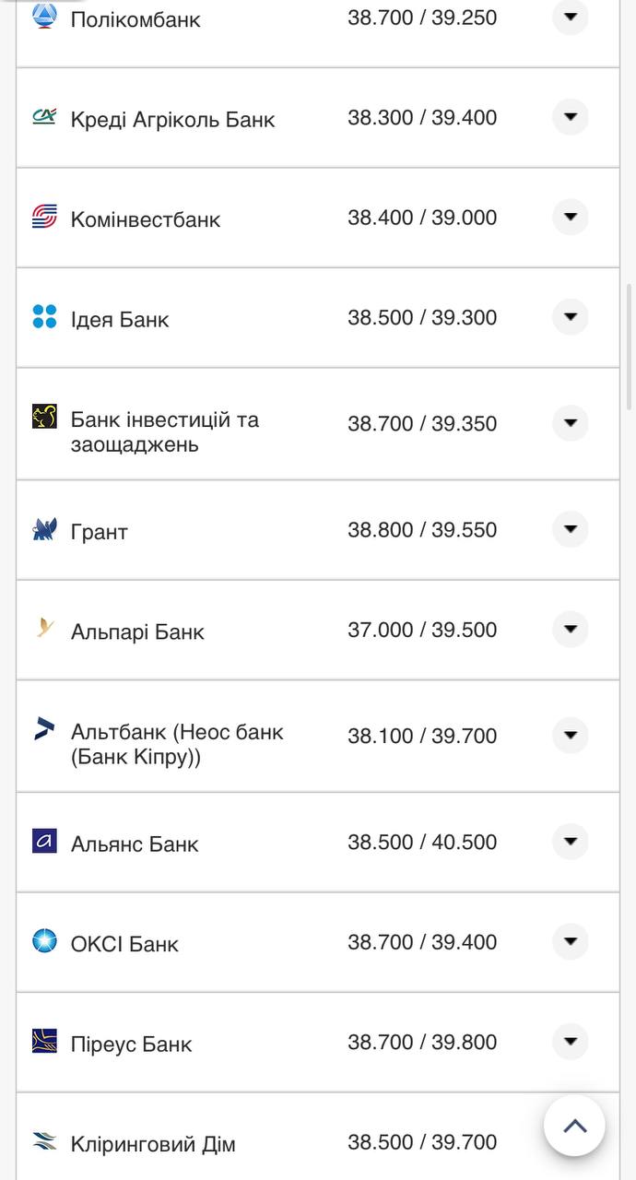Expand the Креді Агріколь Банк row arrow
Screen dimensions: 636x1180
pyautogui.click(x=570, y=117)
